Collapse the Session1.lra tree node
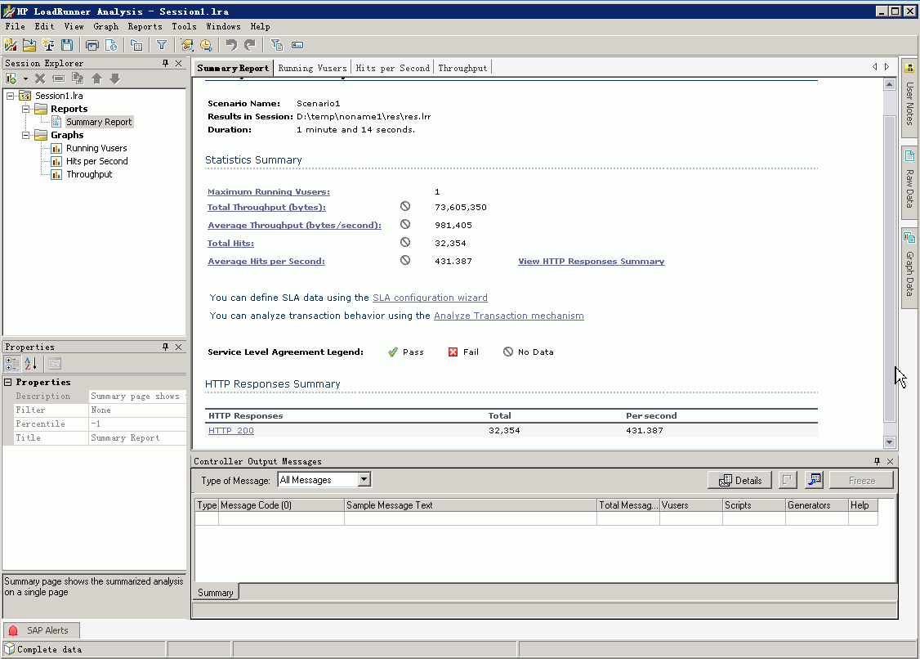Screen dimensions: 920x659 (11, 95)
